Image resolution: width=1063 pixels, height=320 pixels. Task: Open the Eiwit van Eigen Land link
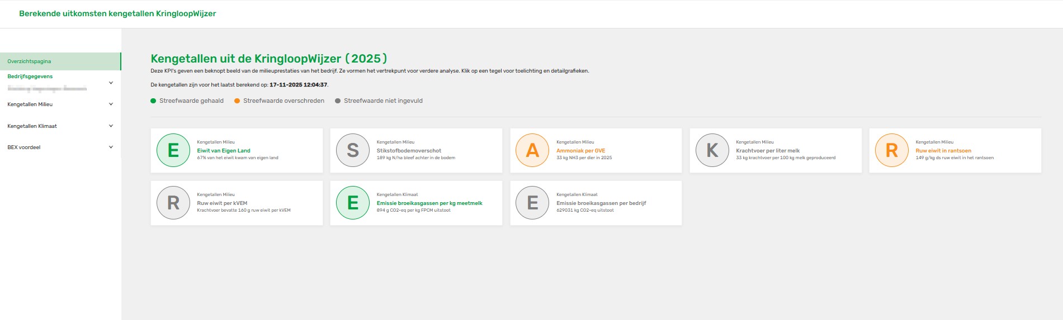(224, 151)
